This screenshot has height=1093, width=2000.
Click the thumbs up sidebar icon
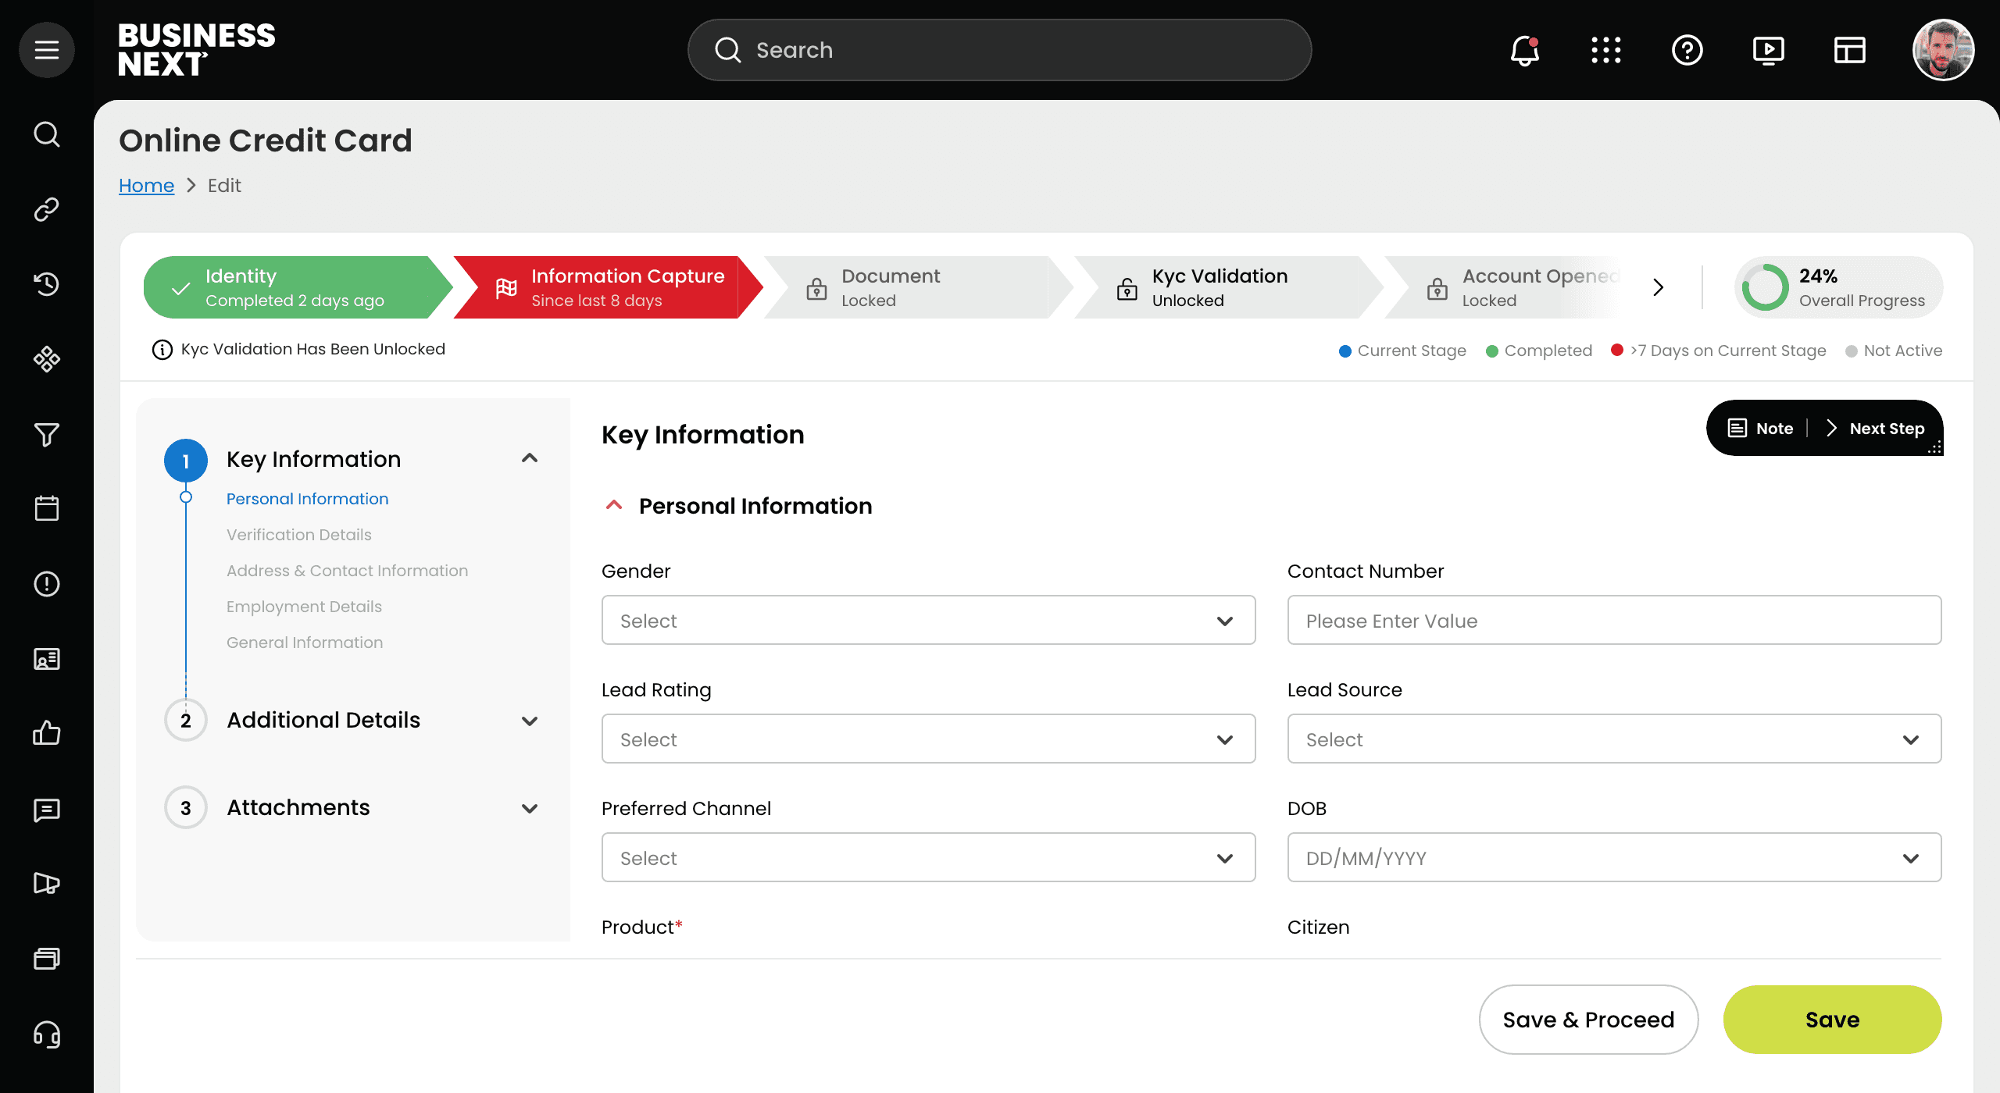pyautogui.click(x=47, y=733)
